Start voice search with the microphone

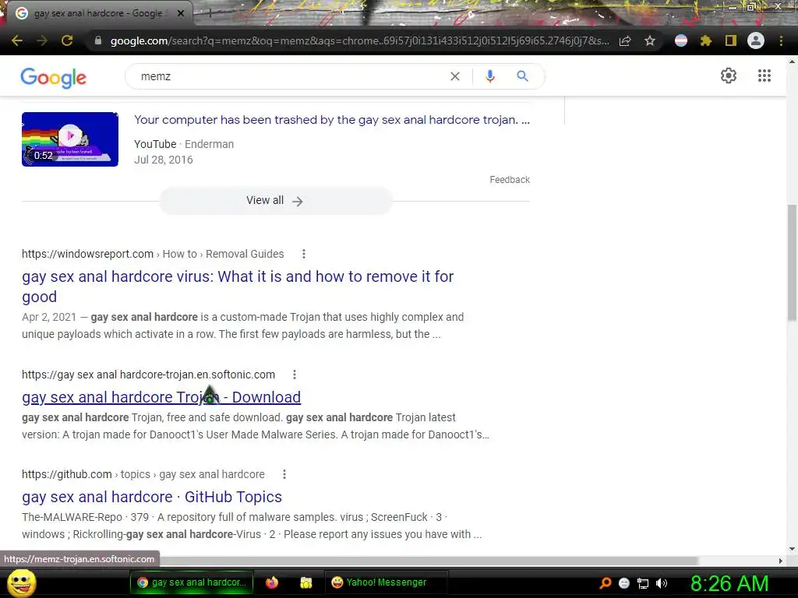(x=490, y=76)
